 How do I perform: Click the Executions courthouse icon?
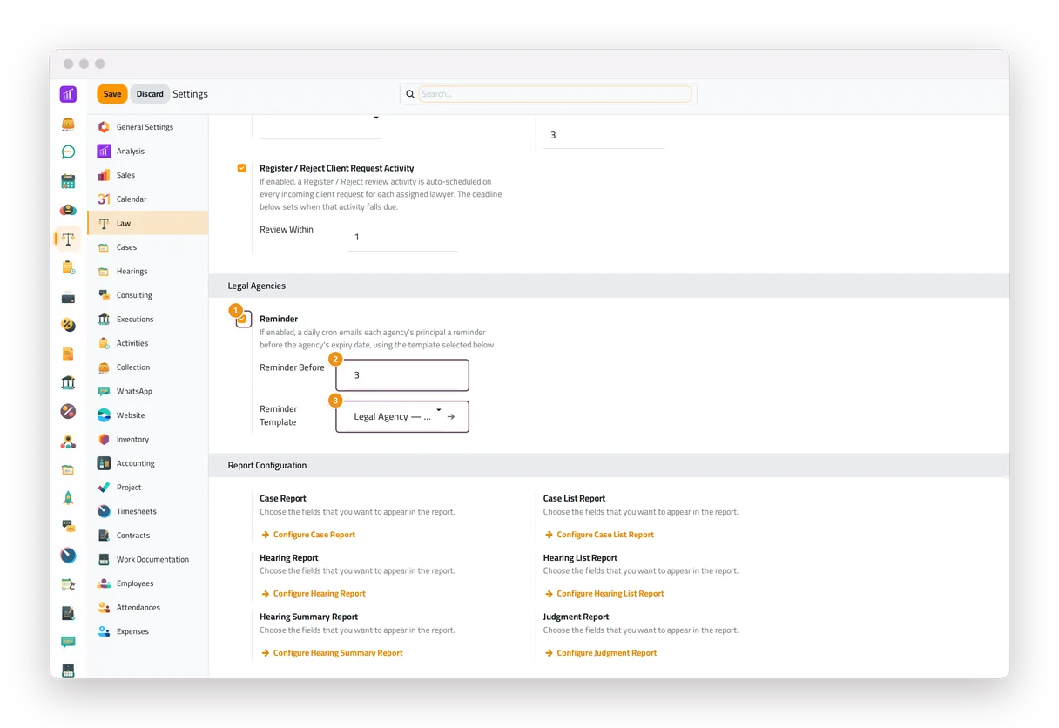(104, 320)
